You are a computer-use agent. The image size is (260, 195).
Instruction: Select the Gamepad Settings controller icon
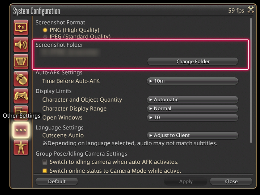[x=21, y=96]
